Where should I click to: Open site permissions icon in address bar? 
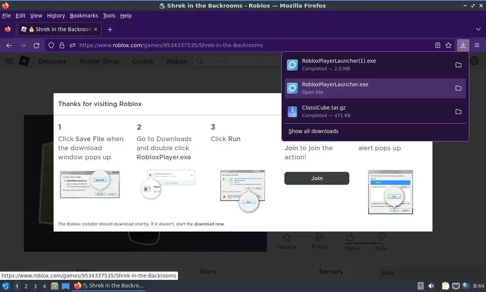[72, 45]
